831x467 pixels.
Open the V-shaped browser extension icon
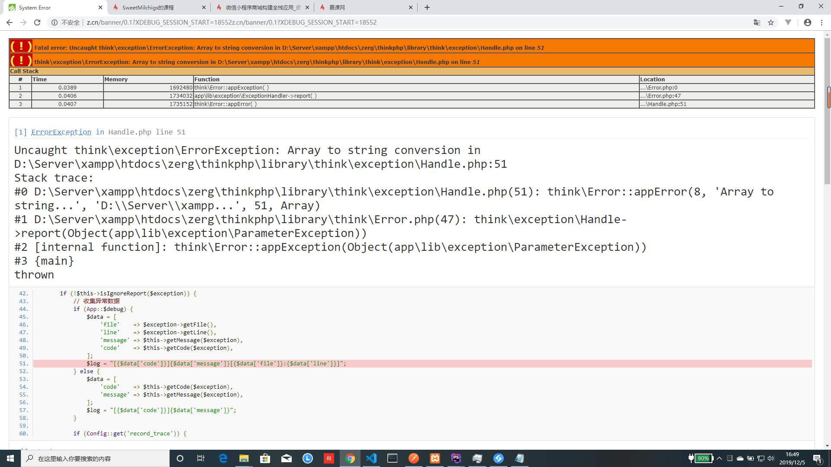(788, 22)
